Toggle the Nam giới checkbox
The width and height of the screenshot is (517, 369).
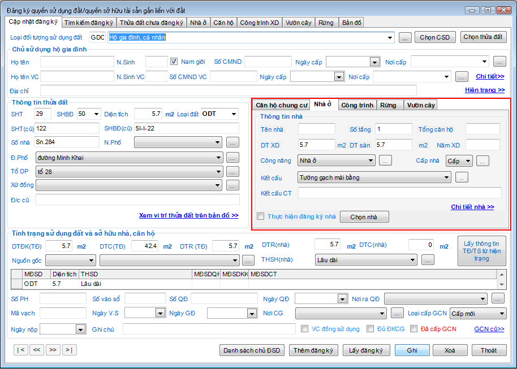tap(174, 62)
